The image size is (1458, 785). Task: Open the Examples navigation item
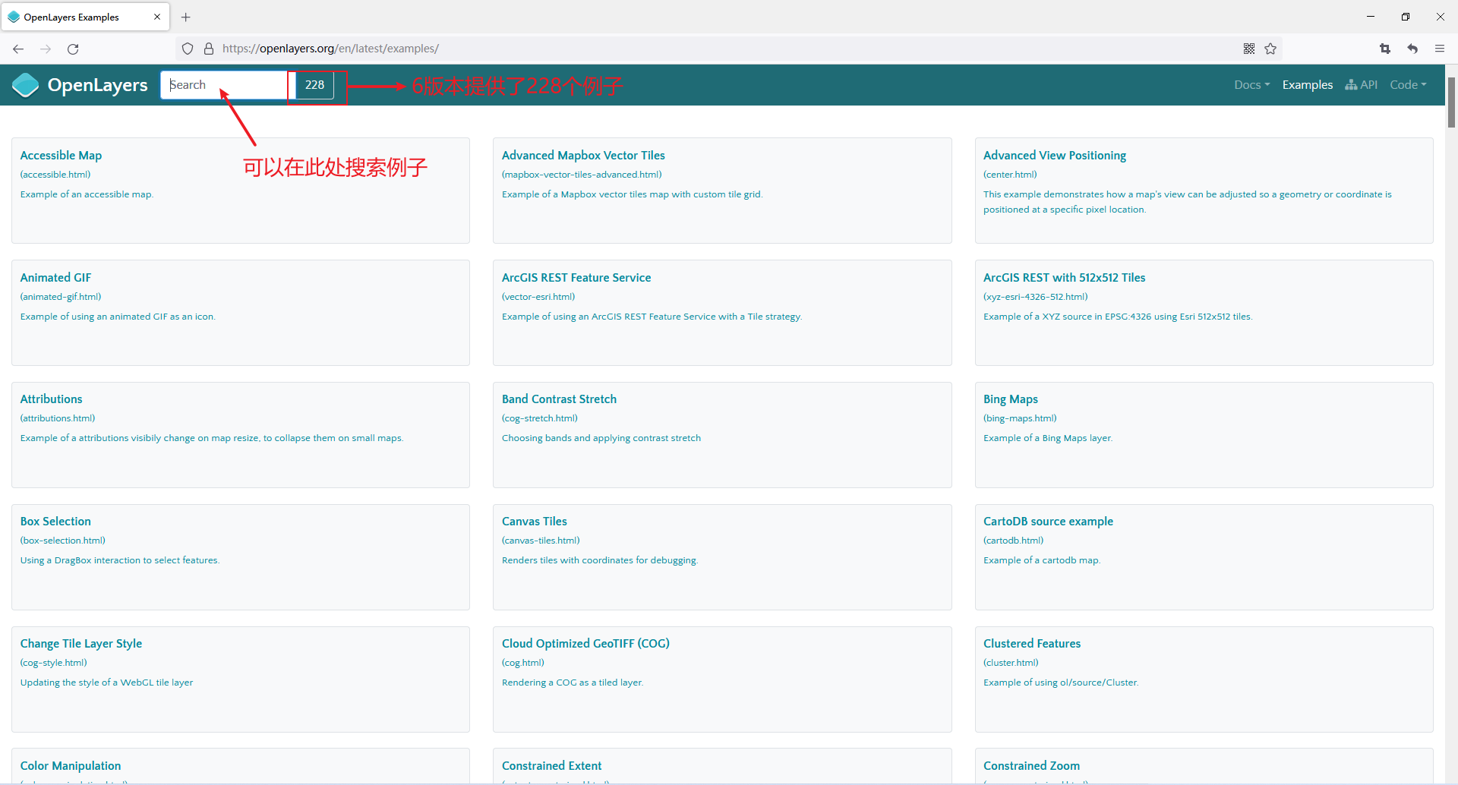click(x=1308, y=85)
